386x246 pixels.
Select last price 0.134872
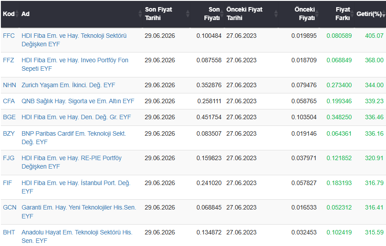tap(209, 232)
